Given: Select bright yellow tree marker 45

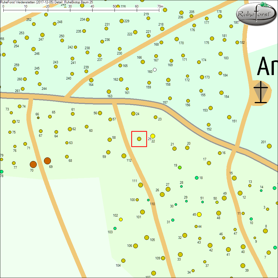Looking at the screenshot, I should 199,214.
